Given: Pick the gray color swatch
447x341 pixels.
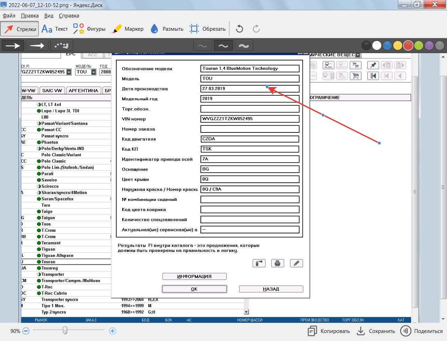Looking at the screenshot, I should [x=440, y=45].
